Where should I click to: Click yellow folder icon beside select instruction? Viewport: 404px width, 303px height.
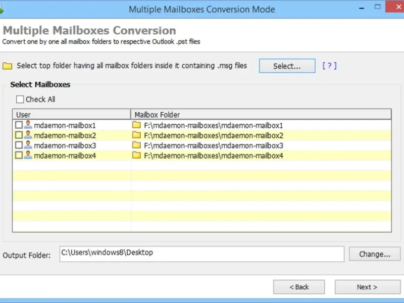tap(7, 66)
